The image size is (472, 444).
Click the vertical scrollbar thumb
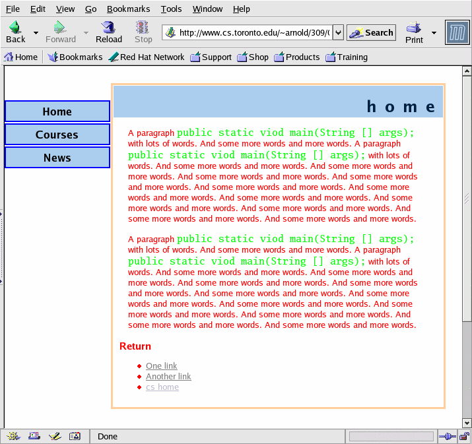pos(467,199)
